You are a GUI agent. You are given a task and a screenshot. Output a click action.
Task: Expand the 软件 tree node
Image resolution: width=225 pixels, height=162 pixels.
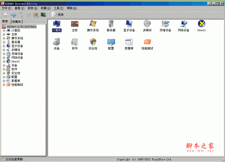pyautogui.click(x=4, y=69)
